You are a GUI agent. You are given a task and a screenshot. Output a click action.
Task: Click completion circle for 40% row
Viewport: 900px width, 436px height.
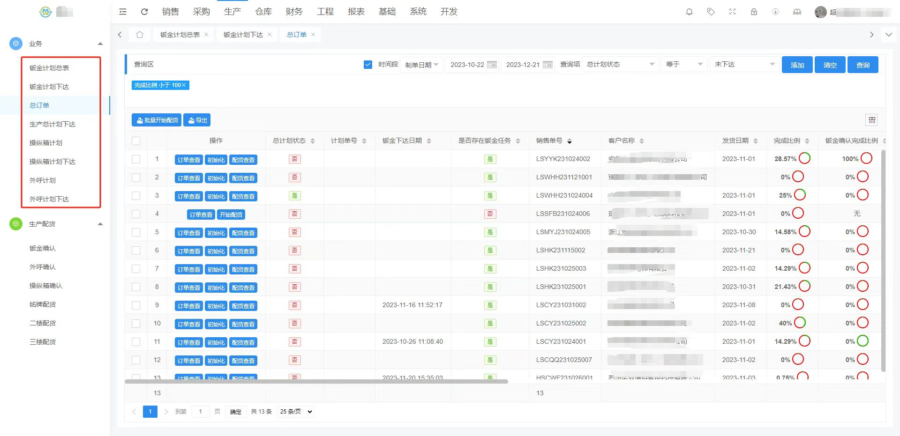click(800, 323)
